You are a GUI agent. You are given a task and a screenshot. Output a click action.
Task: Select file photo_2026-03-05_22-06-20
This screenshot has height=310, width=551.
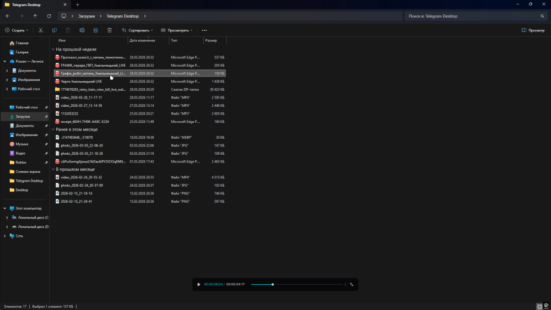point(139,145)
